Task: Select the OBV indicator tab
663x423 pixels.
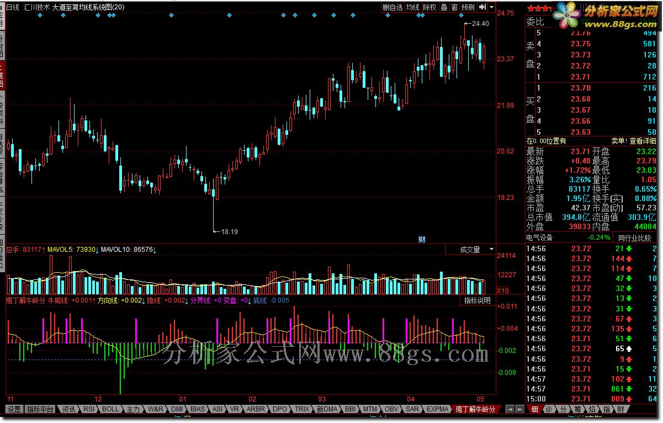Action: 391,409
